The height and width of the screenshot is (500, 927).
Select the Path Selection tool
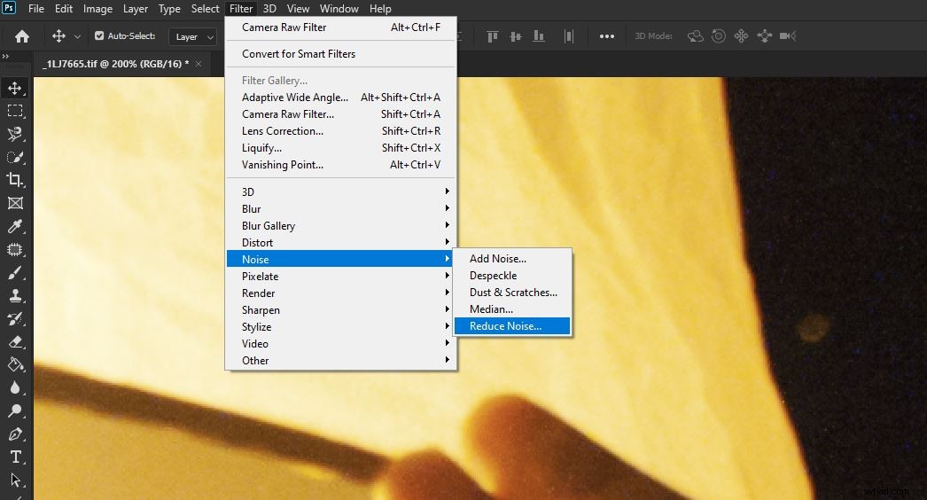click(x=15, y=480)
